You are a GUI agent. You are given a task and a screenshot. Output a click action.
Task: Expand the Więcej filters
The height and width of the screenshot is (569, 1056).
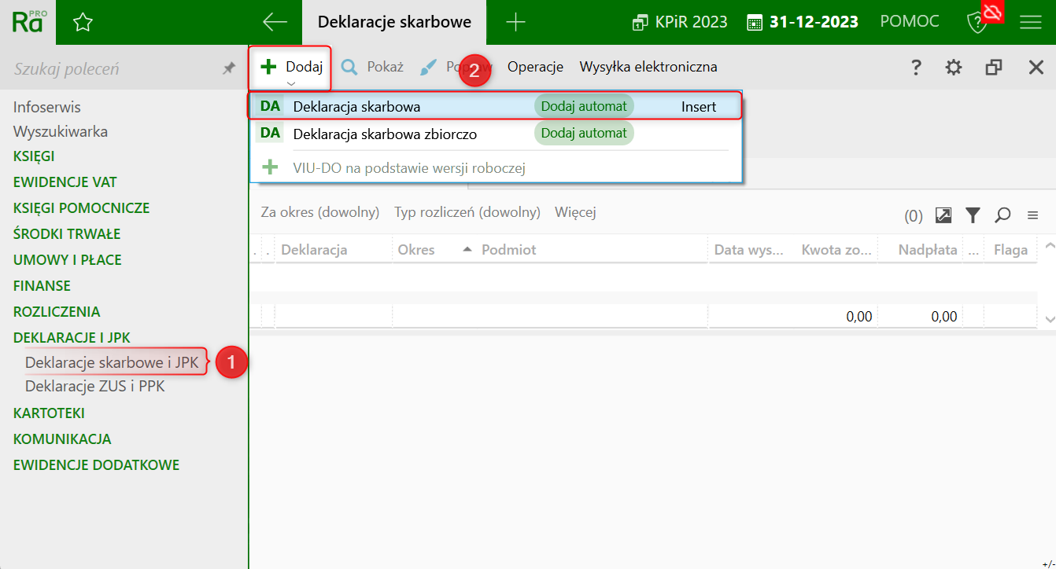click(x=575, y=212)
